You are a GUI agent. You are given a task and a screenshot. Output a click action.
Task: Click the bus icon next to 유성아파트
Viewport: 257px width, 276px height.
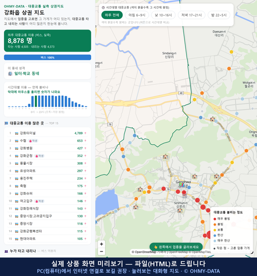tap(16, 171)
